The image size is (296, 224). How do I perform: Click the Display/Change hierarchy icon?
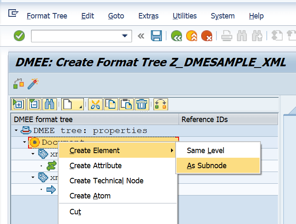click(18, 83)
